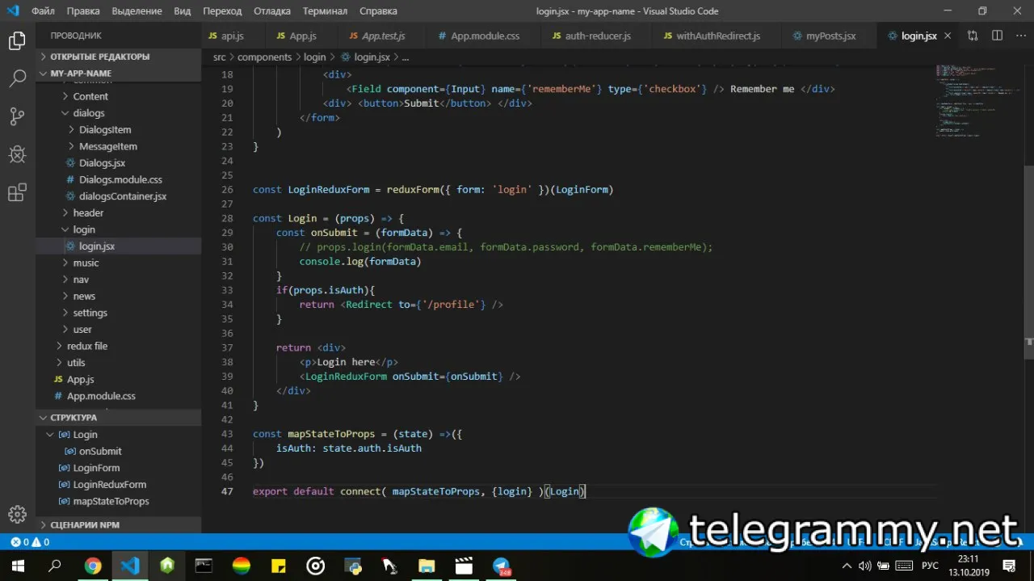
Task: Switch to the withAuthRedirect.js tab
Action: 718,36
